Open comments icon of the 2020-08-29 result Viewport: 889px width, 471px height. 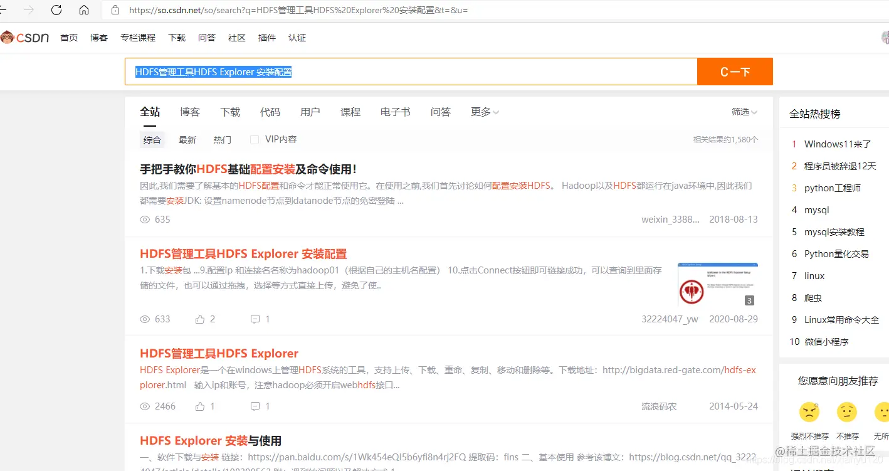255,319
